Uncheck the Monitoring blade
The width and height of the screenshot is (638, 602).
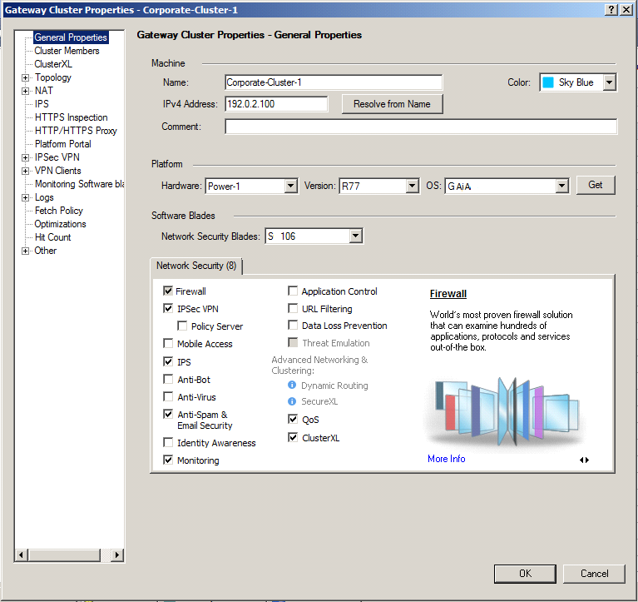(168, 460)
